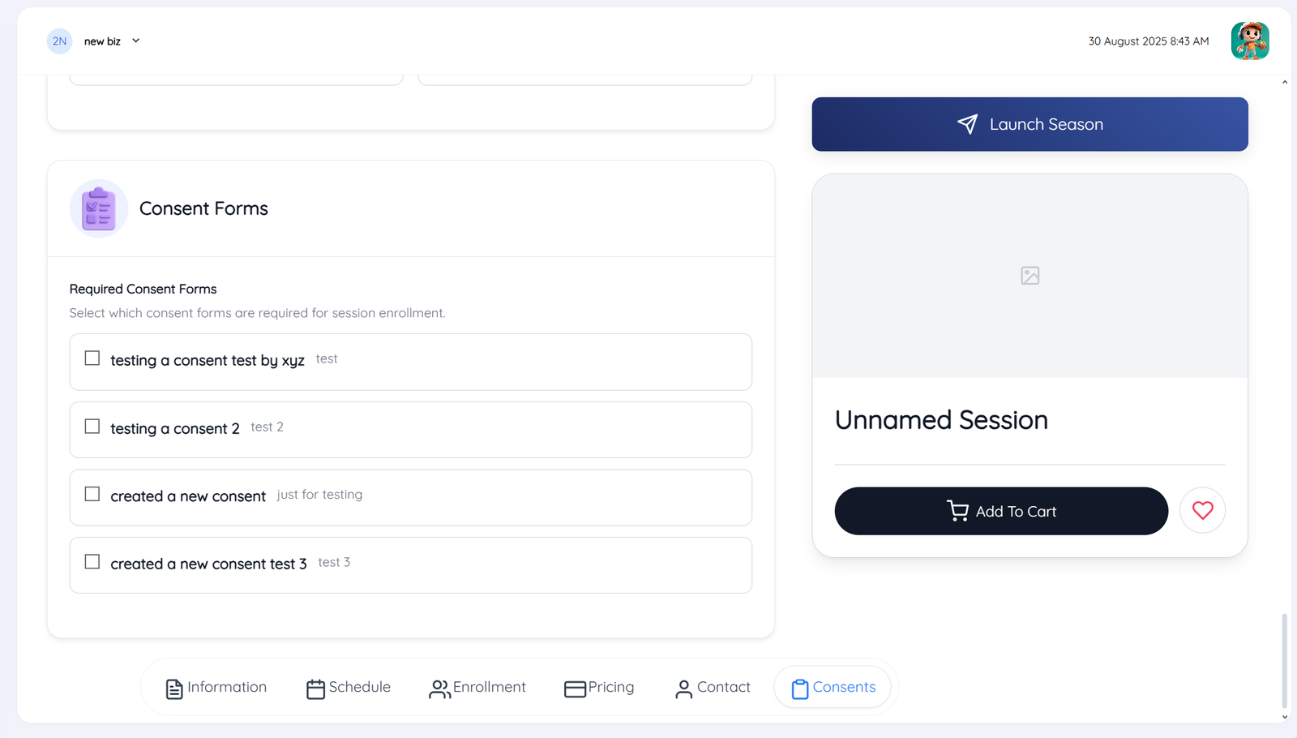1297x738 pixels.
Task: Click the image placeholder icon in preview
Action: pos(1029,276)
